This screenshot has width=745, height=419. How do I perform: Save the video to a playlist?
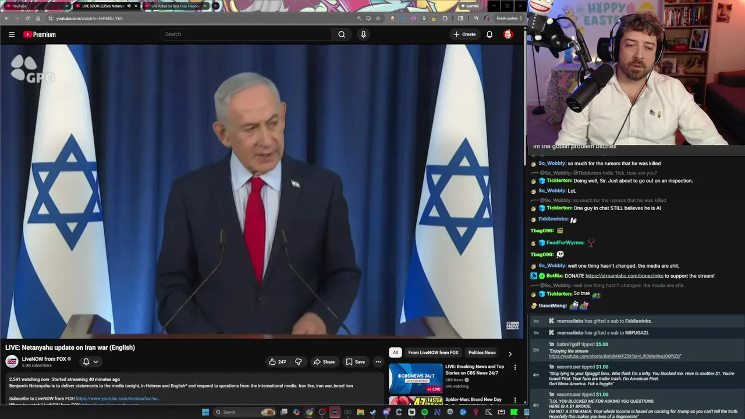pyautogui.click(x=355, y=361)
